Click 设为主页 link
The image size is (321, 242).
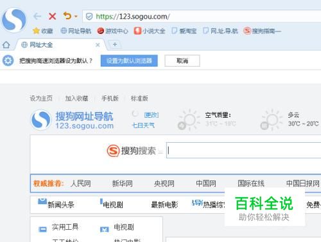click(41, 99)
